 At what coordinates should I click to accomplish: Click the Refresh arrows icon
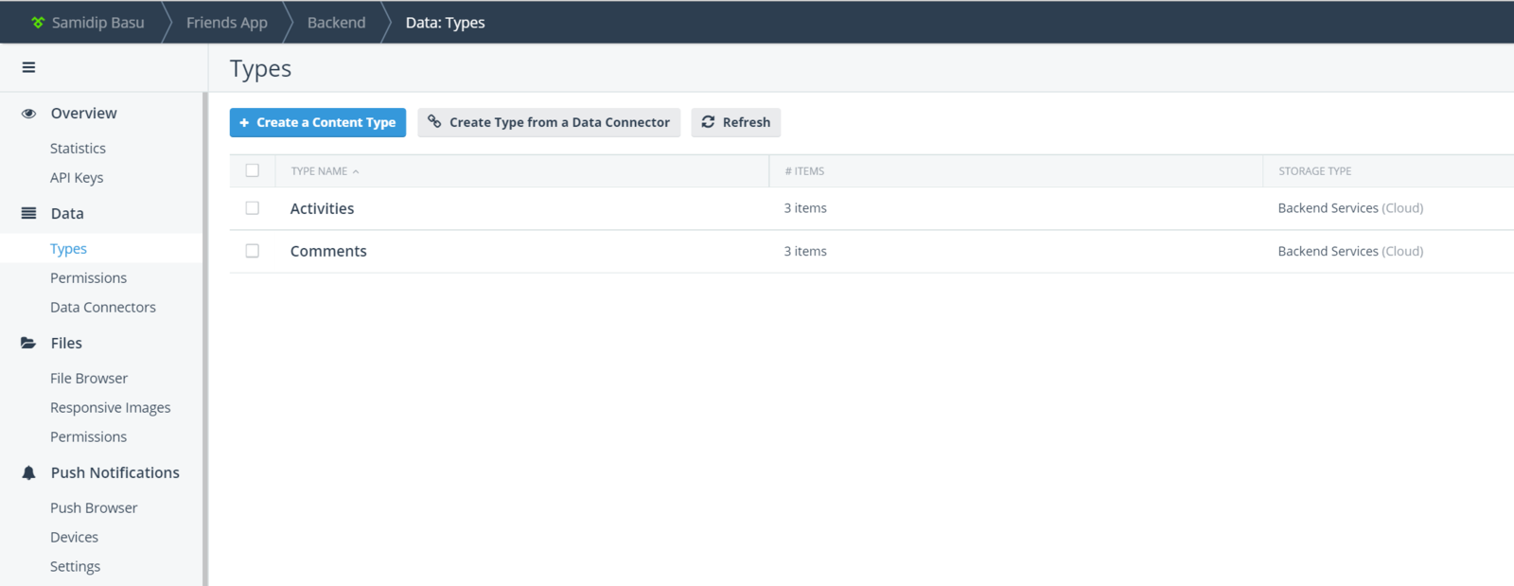pyautogui.click(x=708, y=122)
